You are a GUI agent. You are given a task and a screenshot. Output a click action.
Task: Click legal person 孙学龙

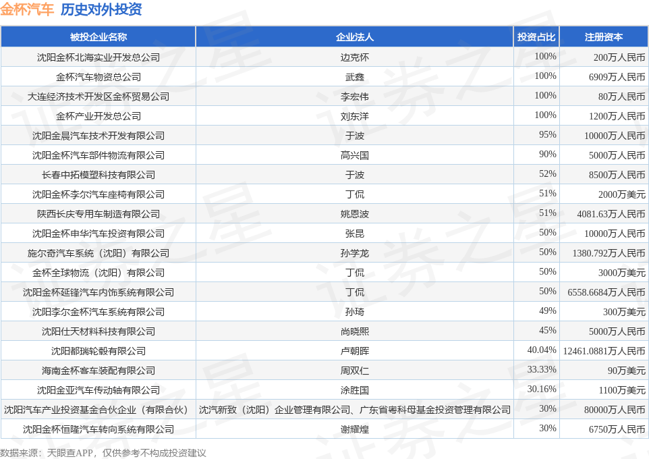click(x=355, y=253)
